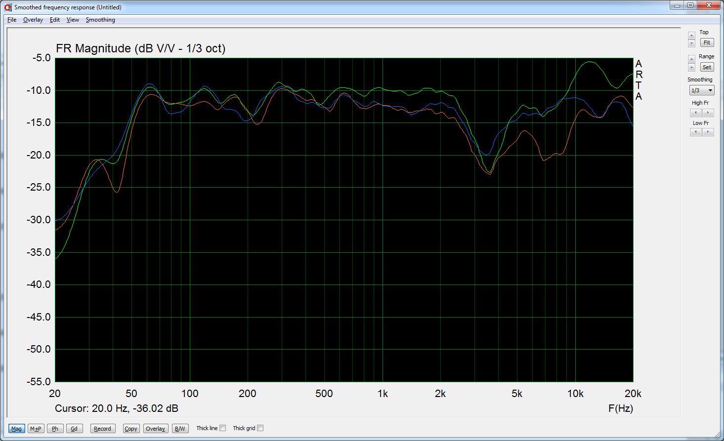Switch to M+P view
724x441 pixels.
pos(36,429)
